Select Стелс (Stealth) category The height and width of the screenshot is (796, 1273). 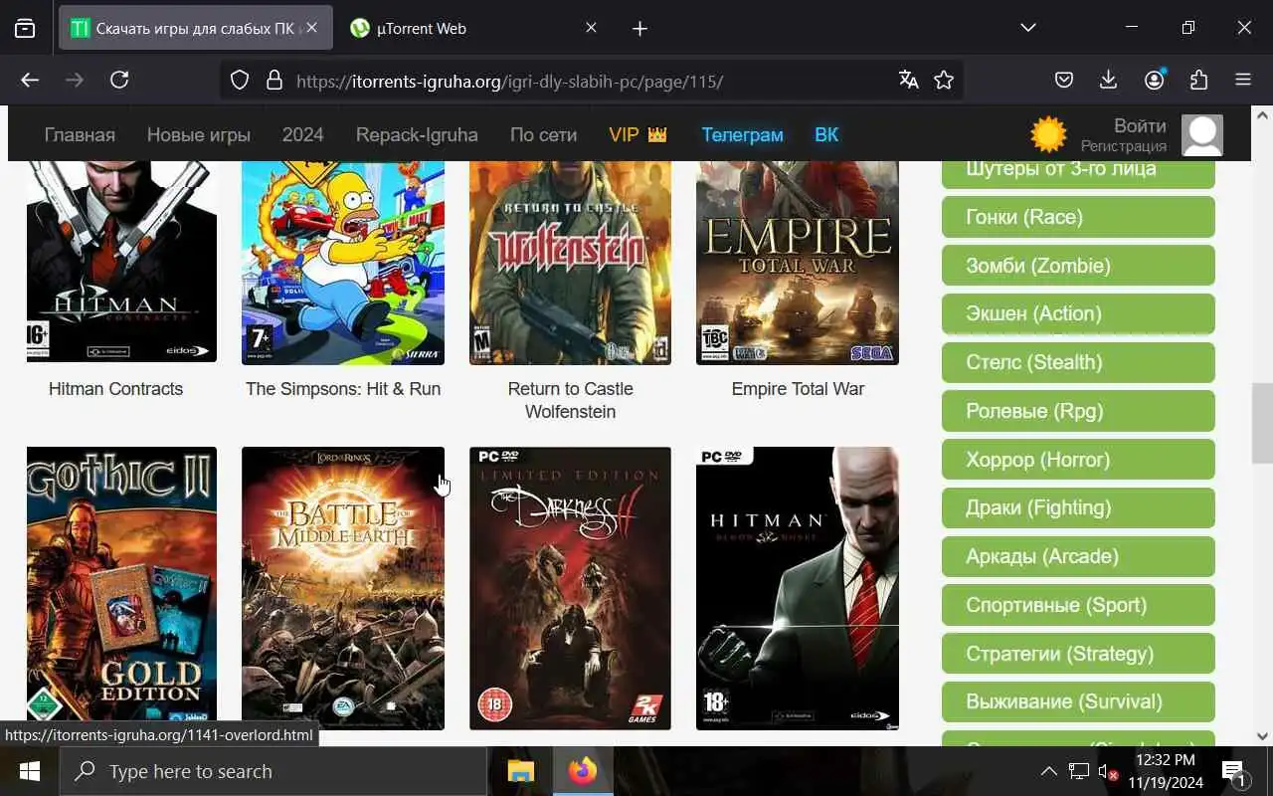[1078, 362]
